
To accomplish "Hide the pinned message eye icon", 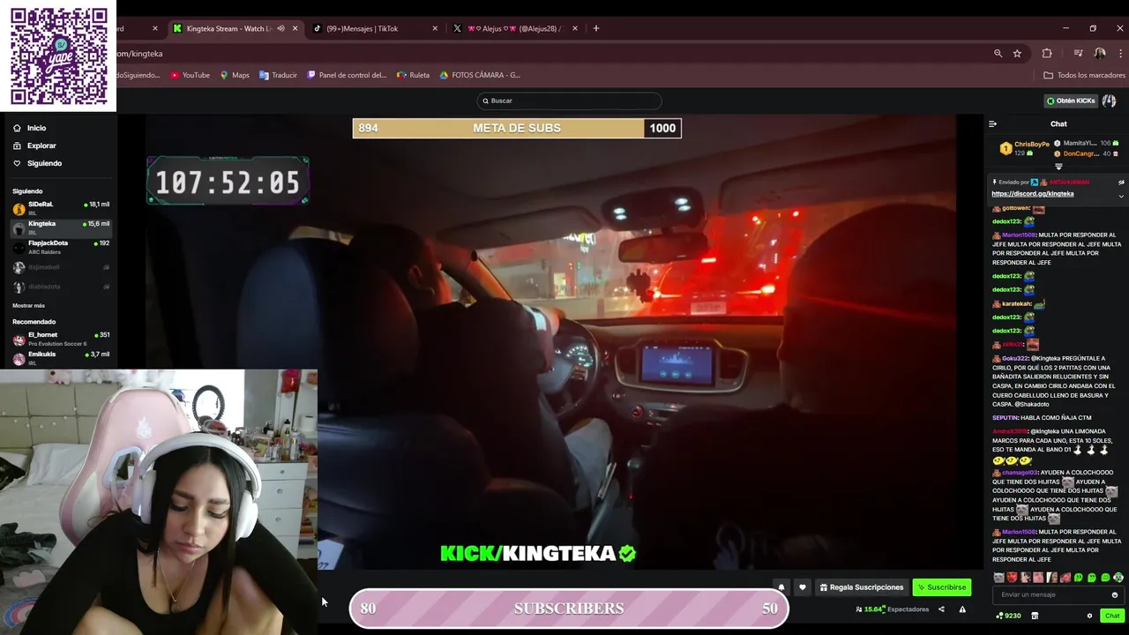I will [1121, 183].
